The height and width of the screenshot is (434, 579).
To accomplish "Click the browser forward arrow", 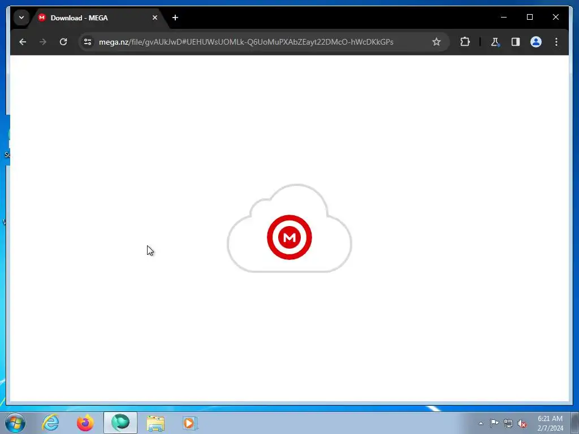I will (43, 42).
